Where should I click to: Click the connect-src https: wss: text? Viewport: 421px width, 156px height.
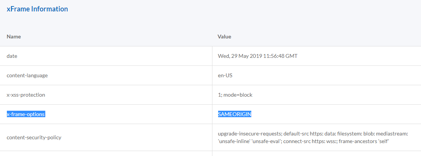[309, 141]
